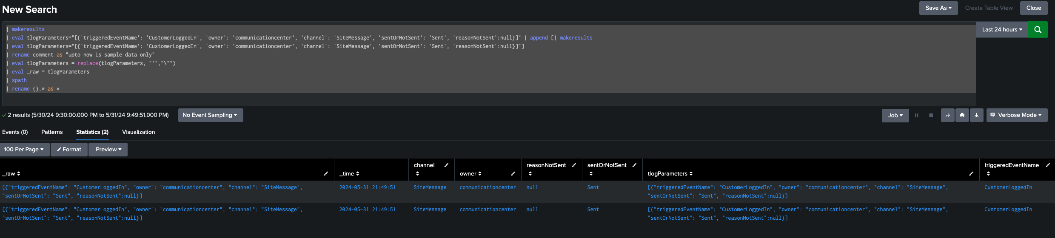
Task: Sort by the owner column header
Action: (x=470, y=174)
